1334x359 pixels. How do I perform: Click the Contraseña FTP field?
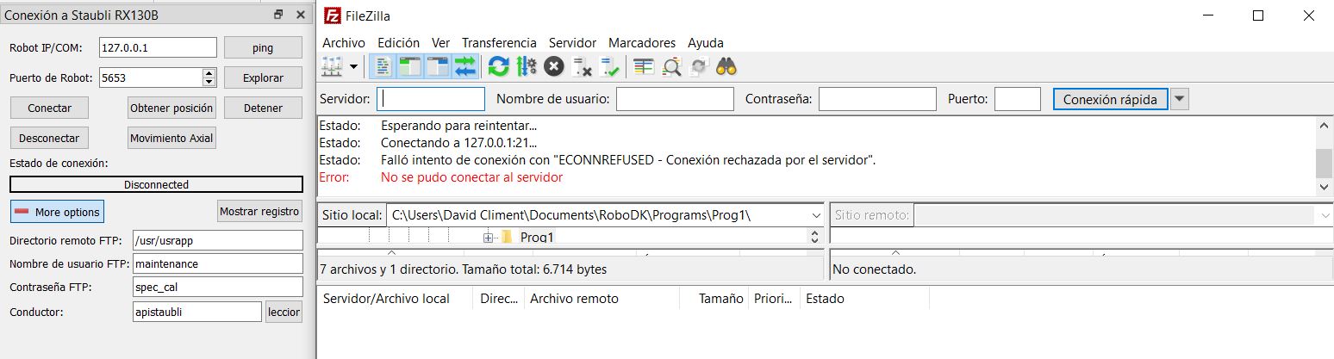click(218, 288)
